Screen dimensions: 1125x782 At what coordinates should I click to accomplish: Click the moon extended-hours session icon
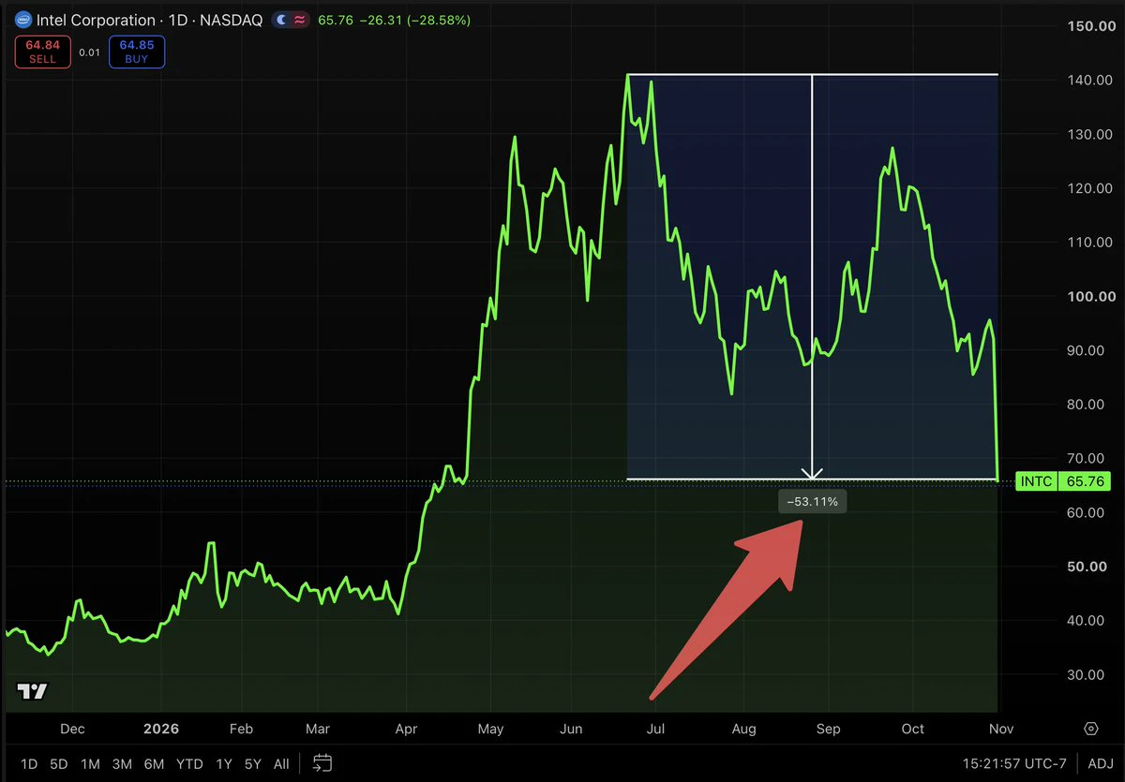282,20
